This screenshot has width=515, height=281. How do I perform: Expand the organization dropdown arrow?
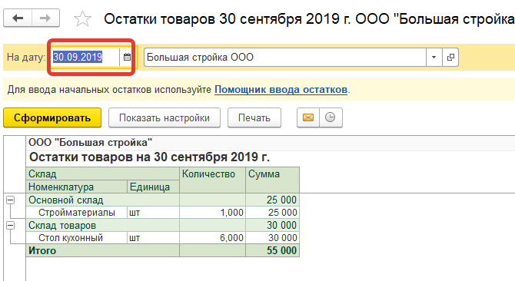[x=434, y=58]
